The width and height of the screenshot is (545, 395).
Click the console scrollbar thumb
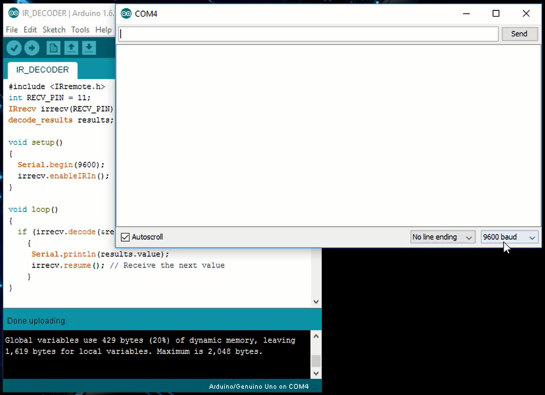(316, 361)
